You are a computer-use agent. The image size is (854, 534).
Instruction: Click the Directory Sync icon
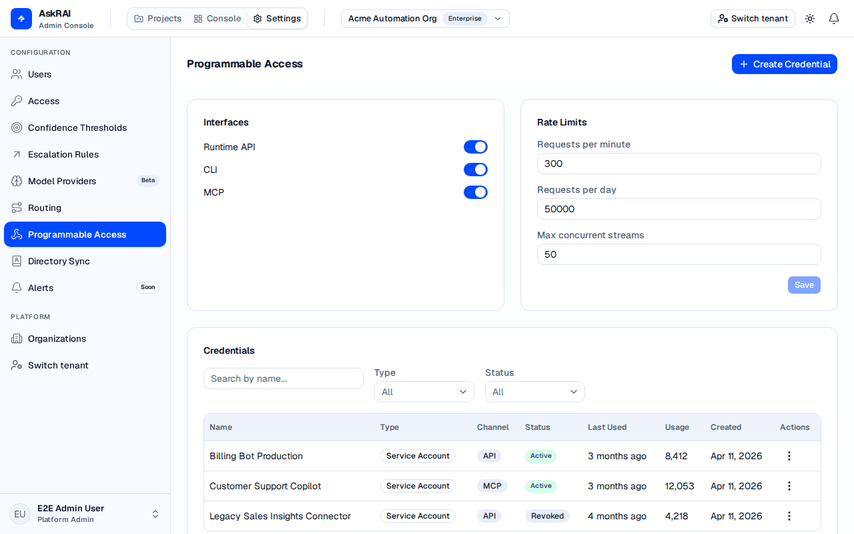pyautogui.click(x=17, y=261)
